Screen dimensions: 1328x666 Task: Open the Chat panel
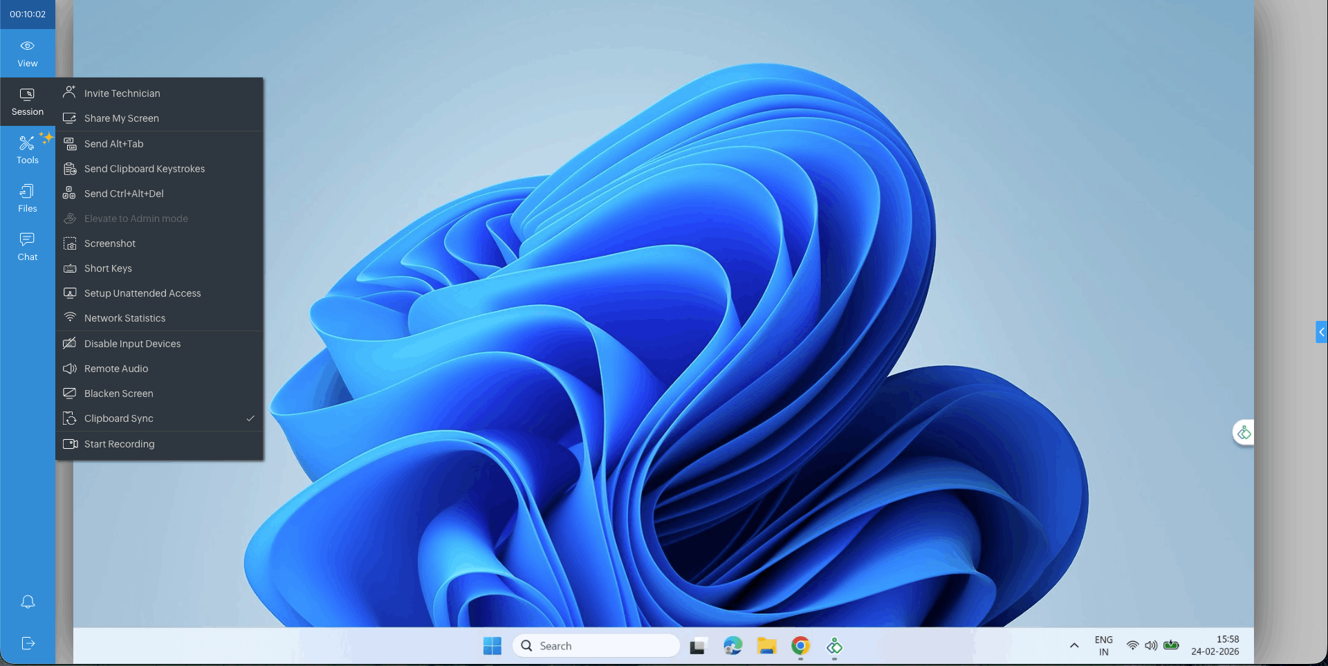pyautogui.click(x=28, y=247)
